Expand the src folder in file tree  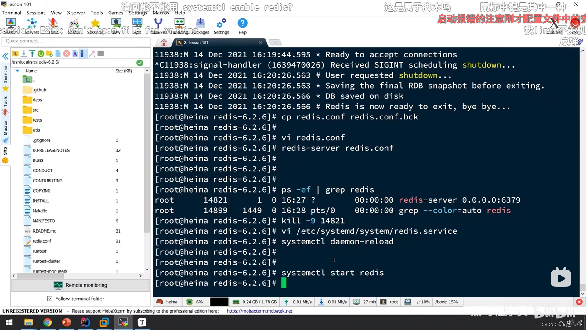35,110
